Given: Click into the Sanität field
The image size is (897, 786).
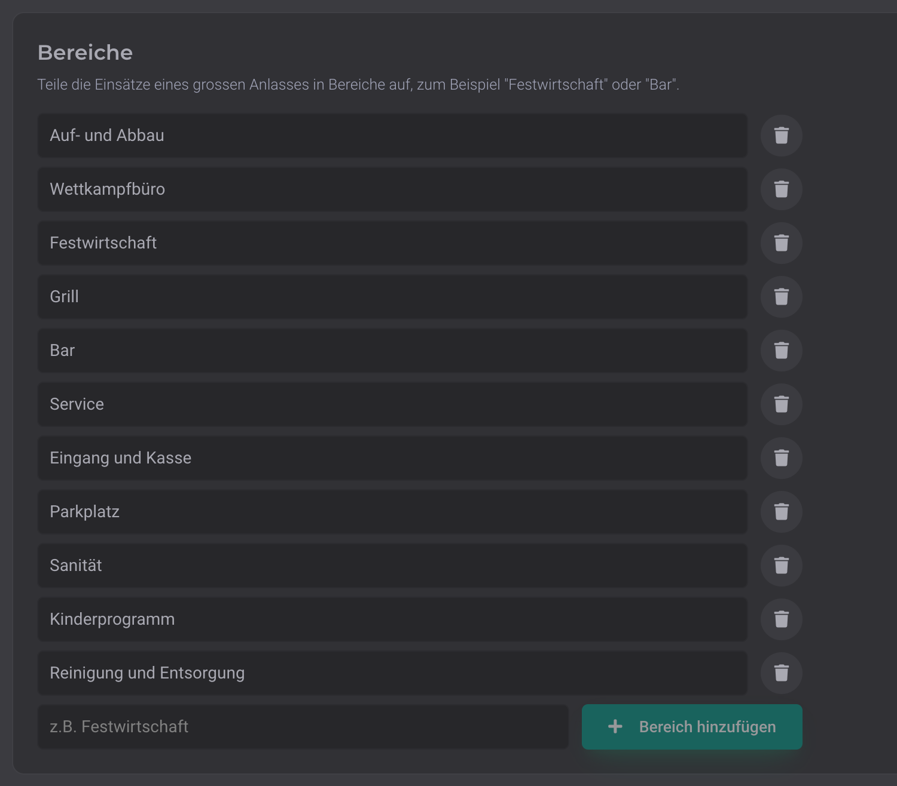Looking at the screenshot, I should [392, 566].
